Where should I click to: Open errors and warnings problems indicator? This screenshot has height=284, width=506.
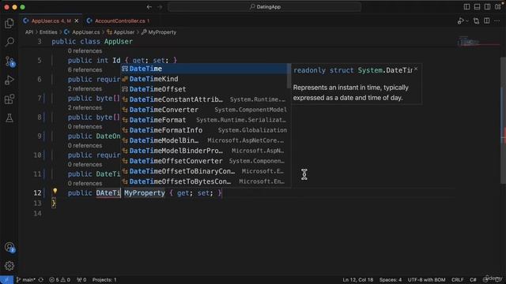[60, 280]
